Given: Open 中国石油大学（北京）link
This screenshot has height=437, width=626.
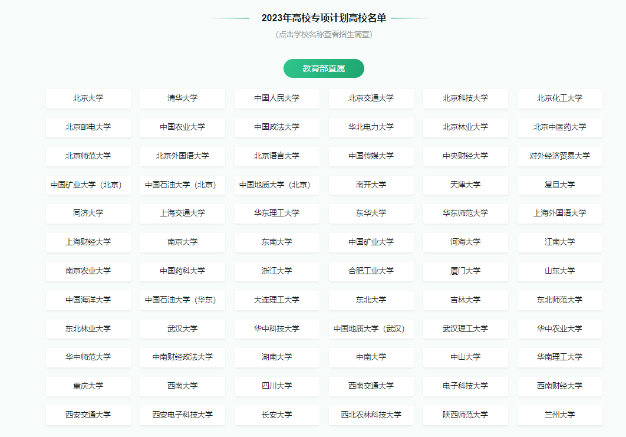Looking at the screenshot, I should pos(183,185).
